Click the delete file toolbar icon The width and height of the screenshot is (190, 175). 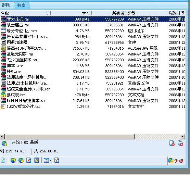(x=29, y=160)
